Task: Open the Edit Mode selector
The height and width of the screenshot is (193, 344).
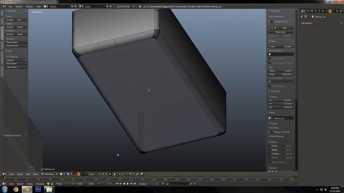Action: tap(49, 174)
